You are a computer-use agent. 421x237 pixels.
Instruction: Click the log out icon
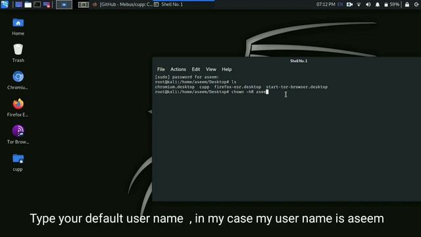pyautogui.click(x=416, y=5)
